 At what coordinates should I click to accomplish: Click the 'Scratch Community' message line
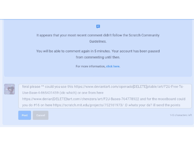coord(98,35)
